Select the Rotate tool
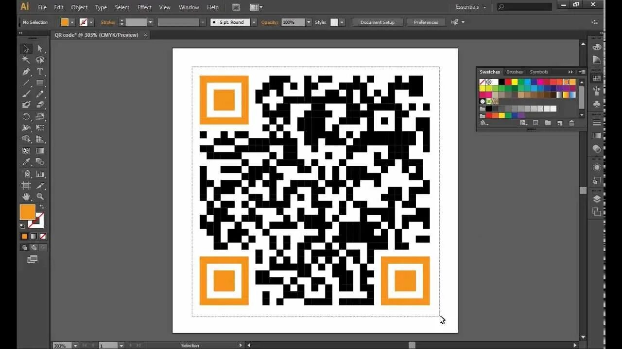Screen dimensions: 622x349 (x=26, y=117)
